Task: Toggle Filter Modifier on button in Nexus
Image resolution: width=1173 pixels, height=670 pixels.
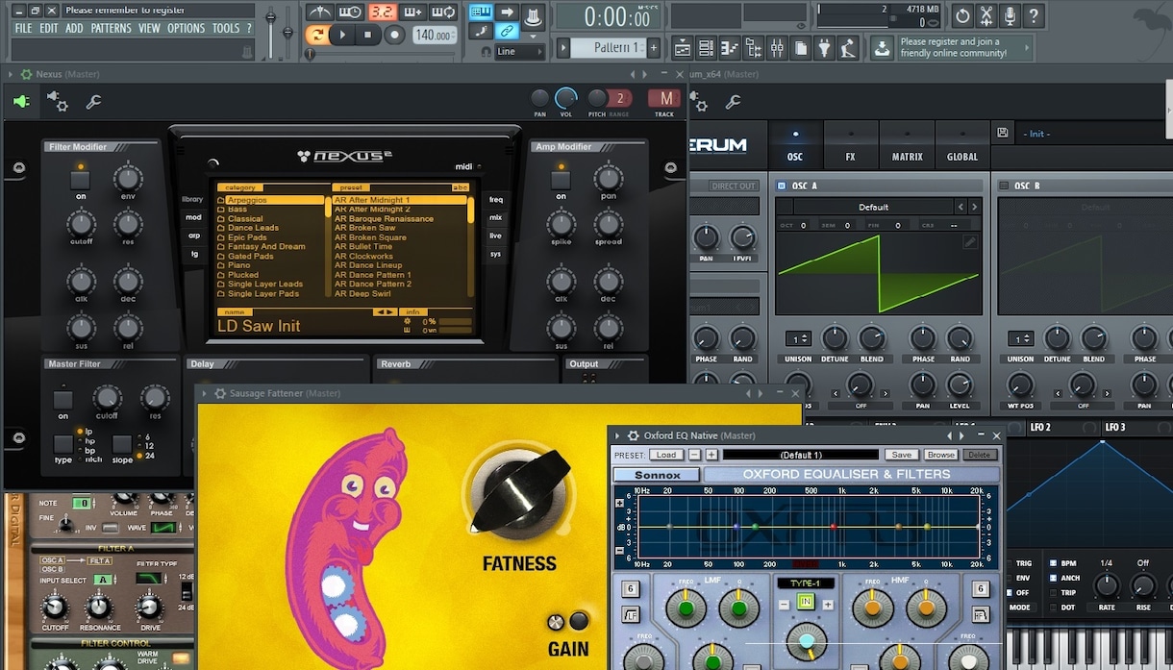Action: (81, 181)
